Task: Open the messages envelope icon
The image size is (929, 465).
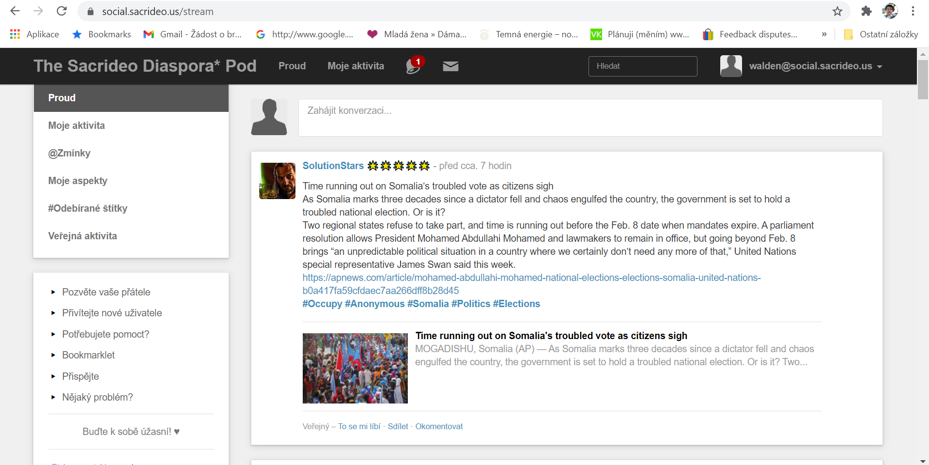Action: point(450,66)
